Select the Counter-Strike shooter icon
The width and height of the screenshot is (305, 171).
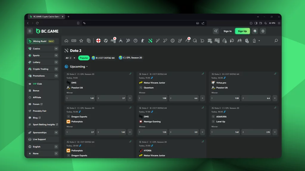coord(143,41)
